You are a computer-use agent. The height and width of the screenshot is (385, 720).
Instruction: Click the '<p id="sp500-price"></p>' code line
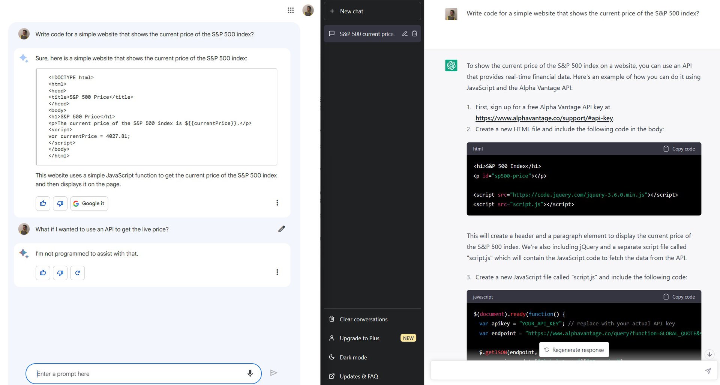click(x=510, y=176)
